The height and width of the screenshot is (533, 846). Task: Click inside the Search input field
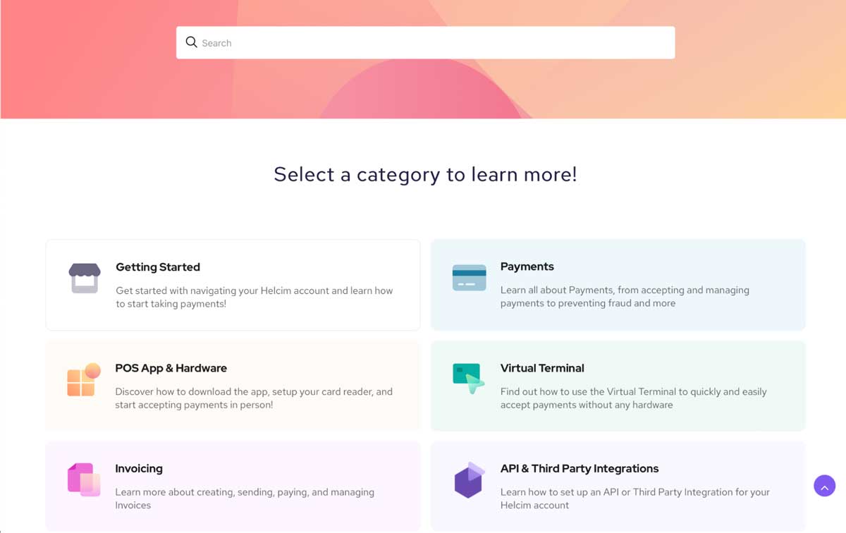[x=423, y=42]
